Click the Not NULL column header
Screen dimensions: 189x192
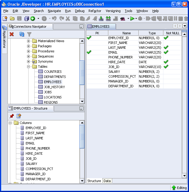(172, 33)
